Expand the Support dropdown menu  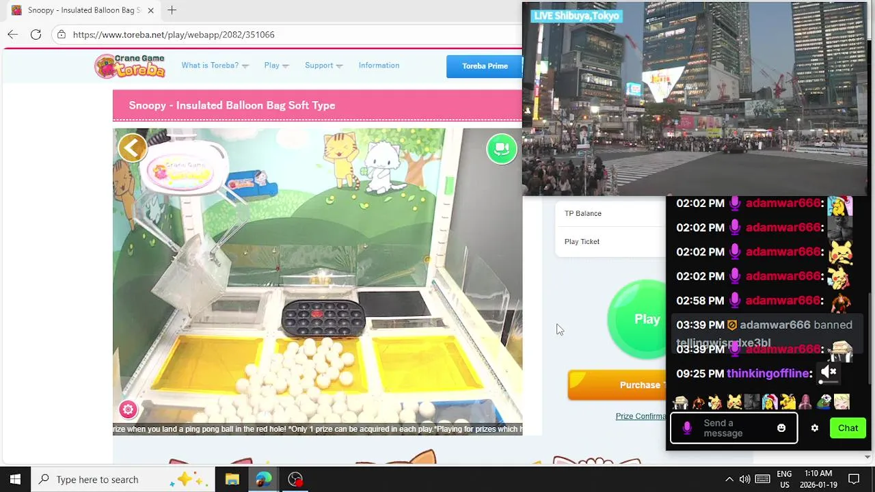323,66
